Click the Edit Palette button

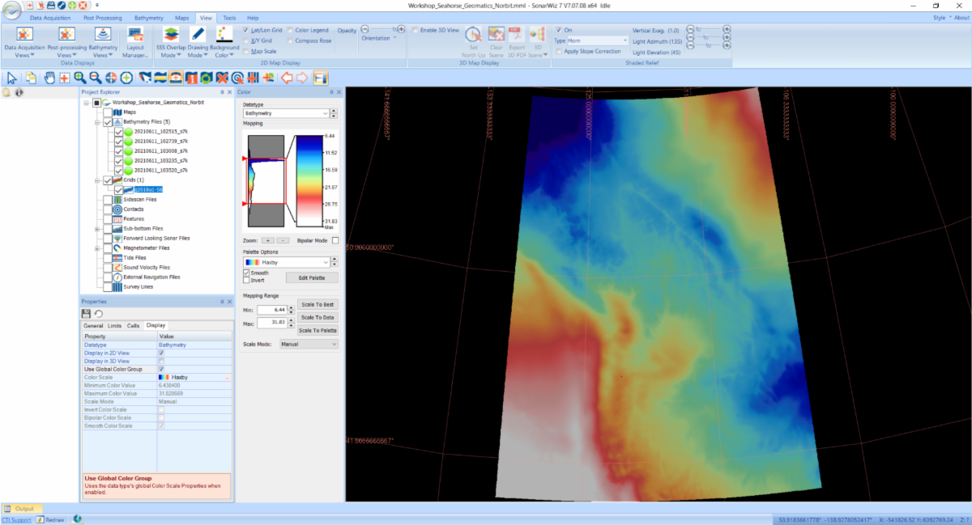click(x=311, y=277)
